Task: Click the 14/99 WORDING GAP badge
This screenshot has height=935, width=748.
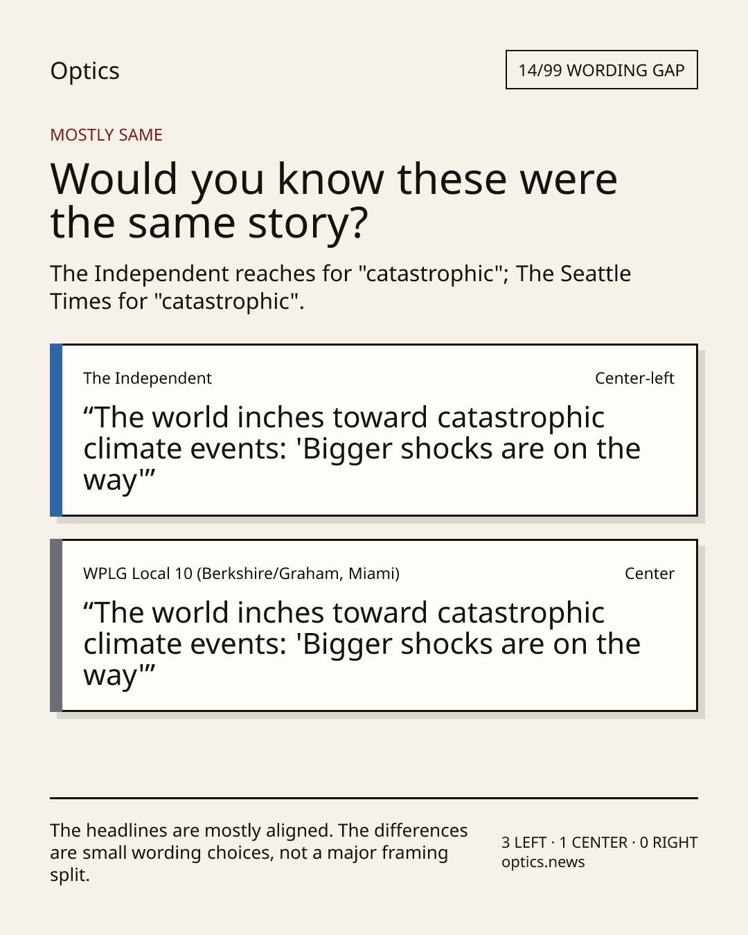Action: (601, 70)
